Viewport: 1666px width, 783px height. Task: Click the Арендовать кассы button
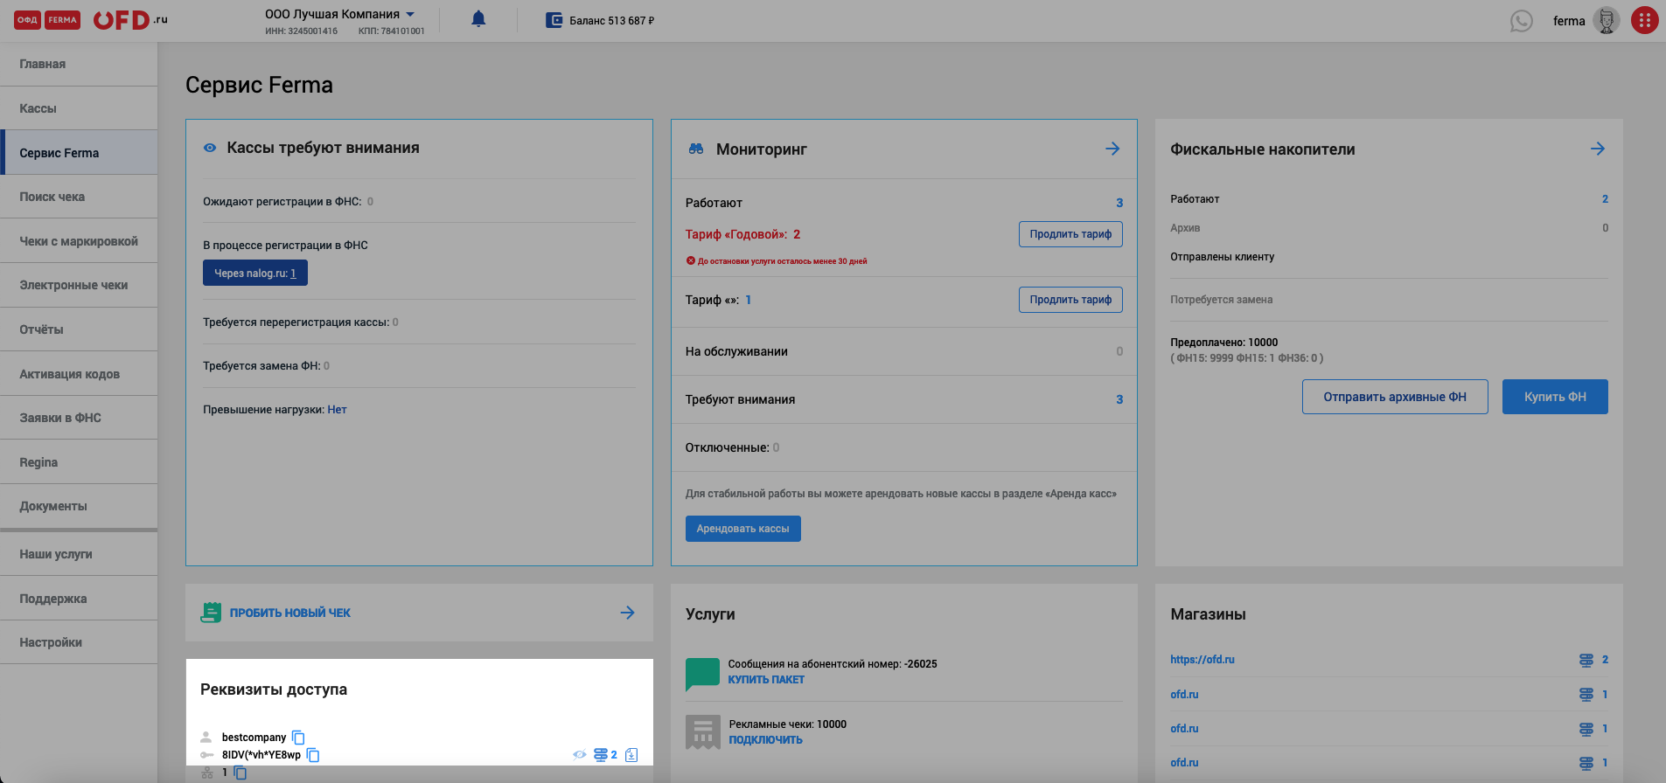742,529
